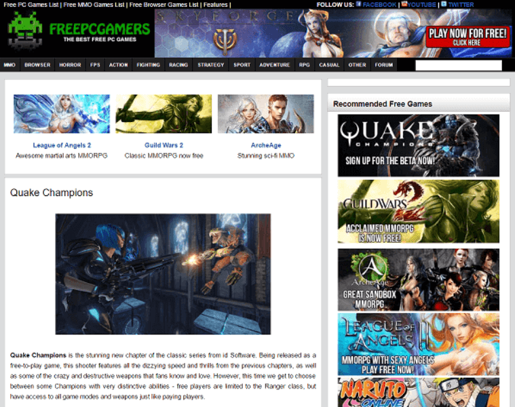This screenshot has width=515, height=407.
Task: Open the Free MMO Games List link
Action: (x=94, y=5)
